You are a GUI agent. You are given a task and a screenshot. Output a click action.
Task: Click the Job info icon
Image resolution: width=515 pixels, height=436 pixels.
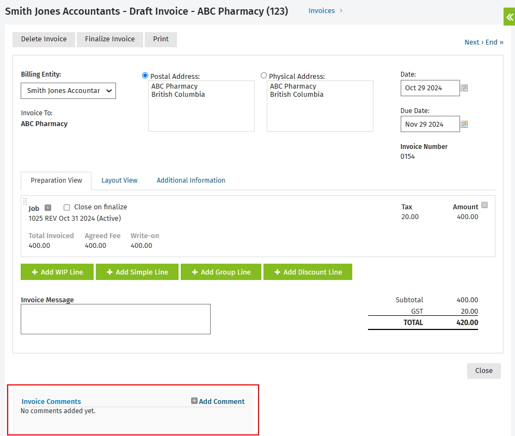tap(48, 208)
